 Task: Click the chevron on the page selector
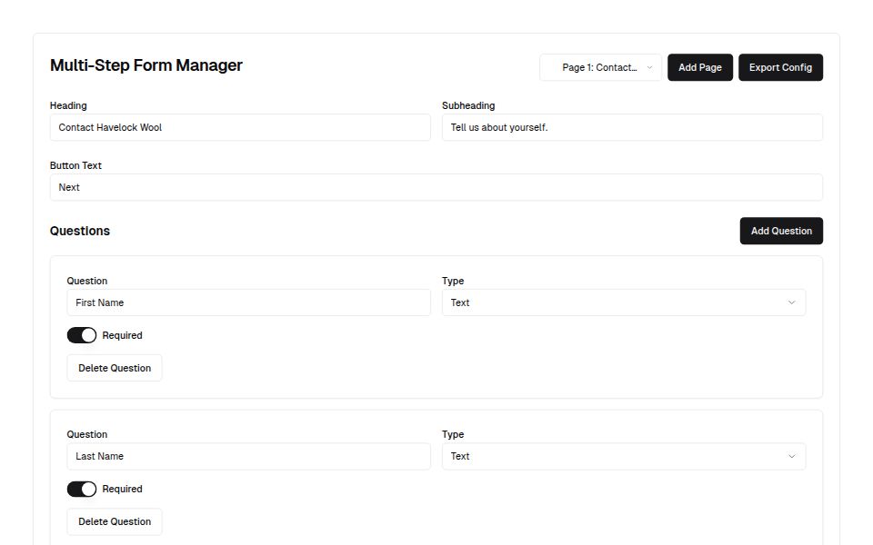click(x=650, y=67)
